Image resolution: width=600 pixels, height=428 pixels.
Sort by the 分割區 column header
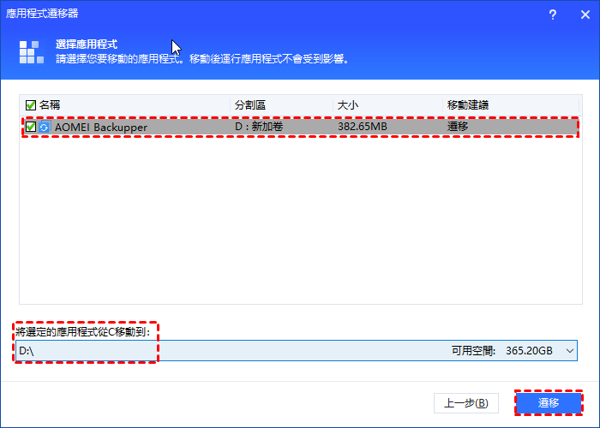click(x=281, y=104)
